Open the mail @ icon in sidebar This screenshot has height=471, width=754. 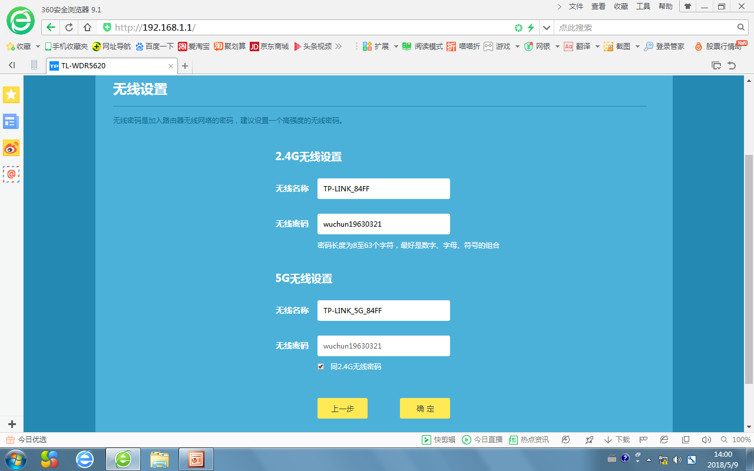(11, 174)
